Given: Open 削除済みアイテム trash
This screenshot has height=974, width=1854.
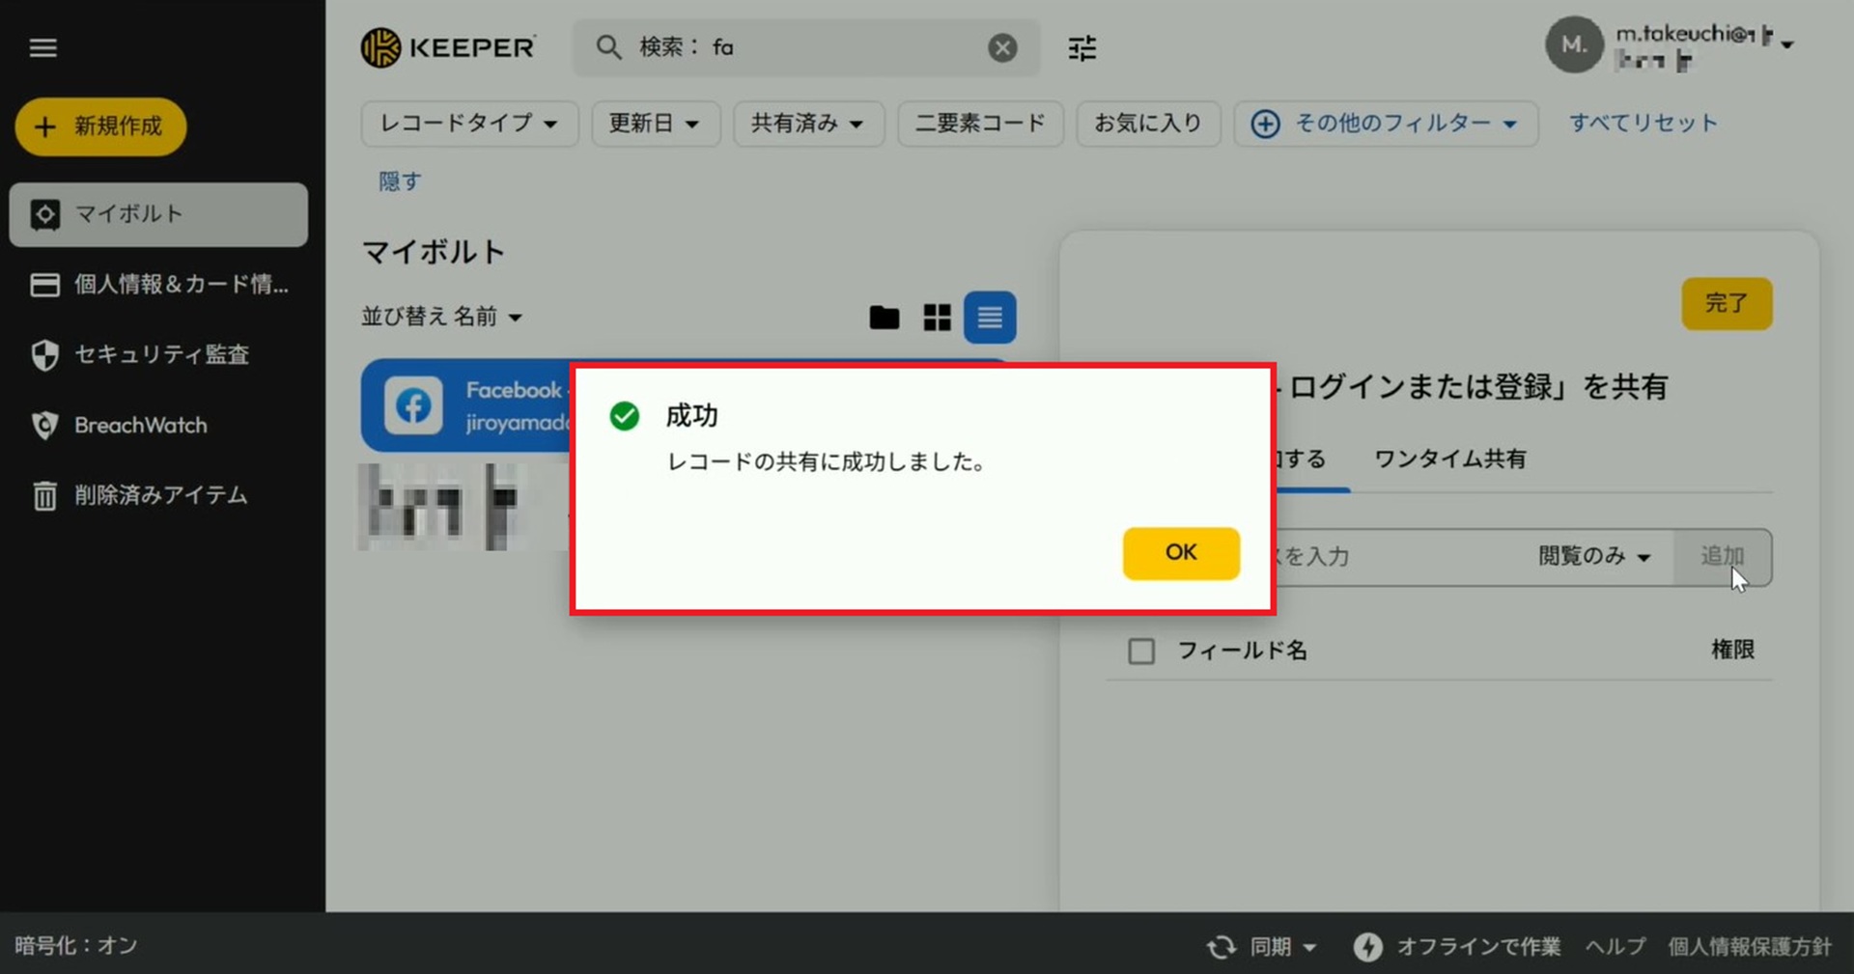Looking at the screenshot, I should pyautogui.click(x=160, y=495).
